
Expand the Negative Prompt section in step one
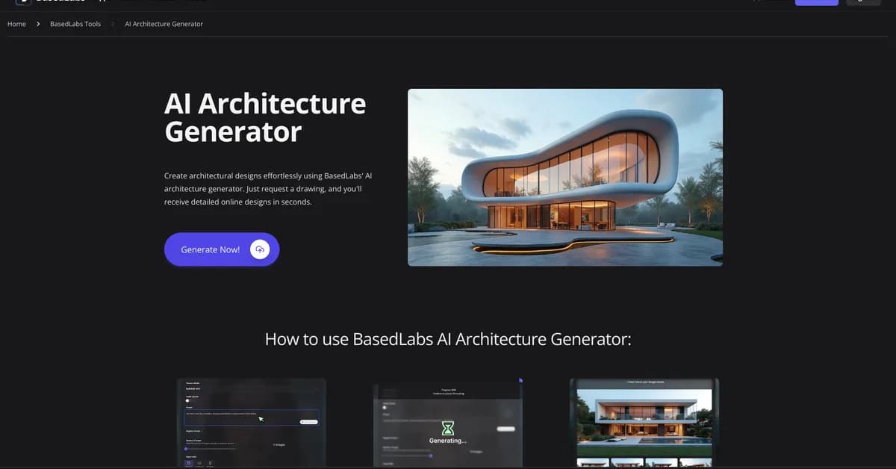(x=193, y=432)
